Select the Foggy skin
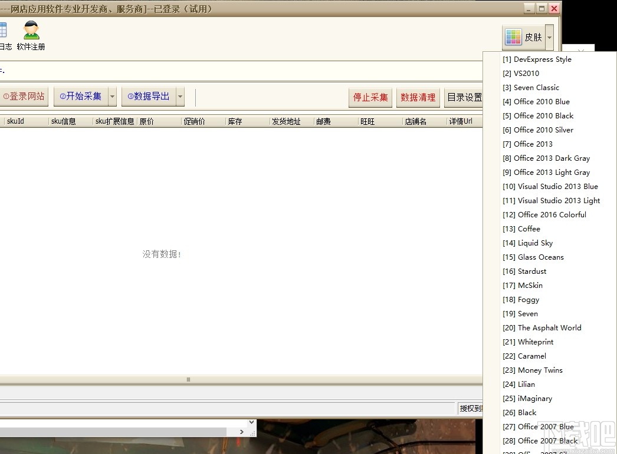 coord(521,300)
